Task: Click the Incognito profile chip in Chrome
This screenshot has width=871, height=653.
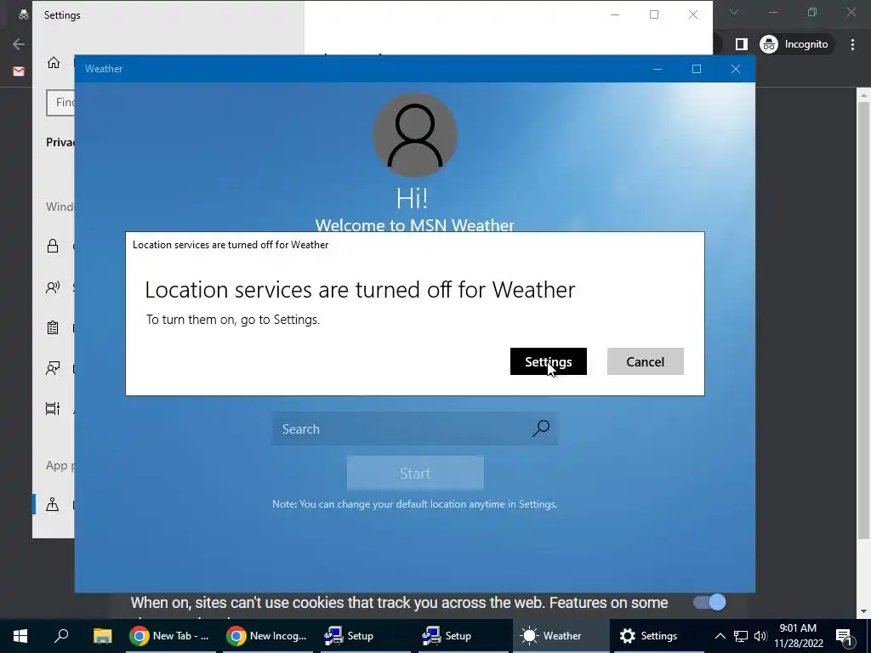Action: click(796, 44)
